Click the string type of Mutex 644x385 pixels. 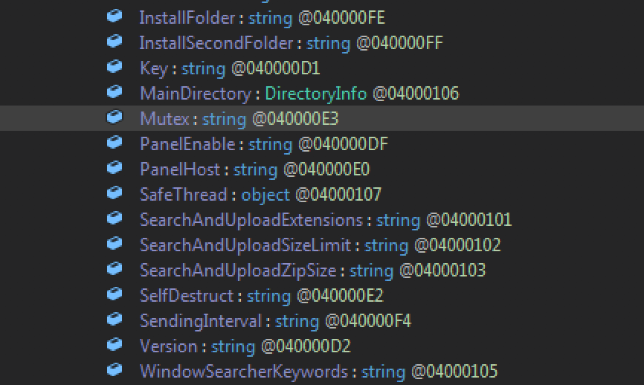pyautogui.click(x=223, y=119)
